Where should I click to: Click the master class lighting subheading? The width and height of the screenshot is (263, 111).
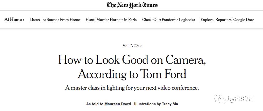pyautogui.click(x=132, y=88)
